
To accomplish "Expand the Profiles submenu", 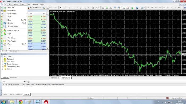I will point(15,17).
